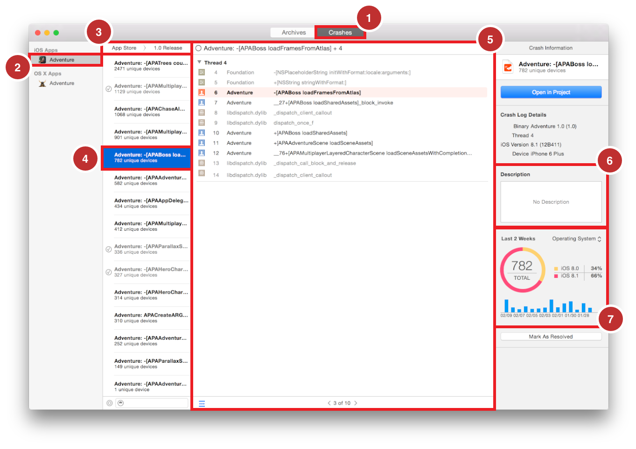Click user code icon on frame 12
The width and height of the screenshot is (636, 449).
(x=202, y=153)
